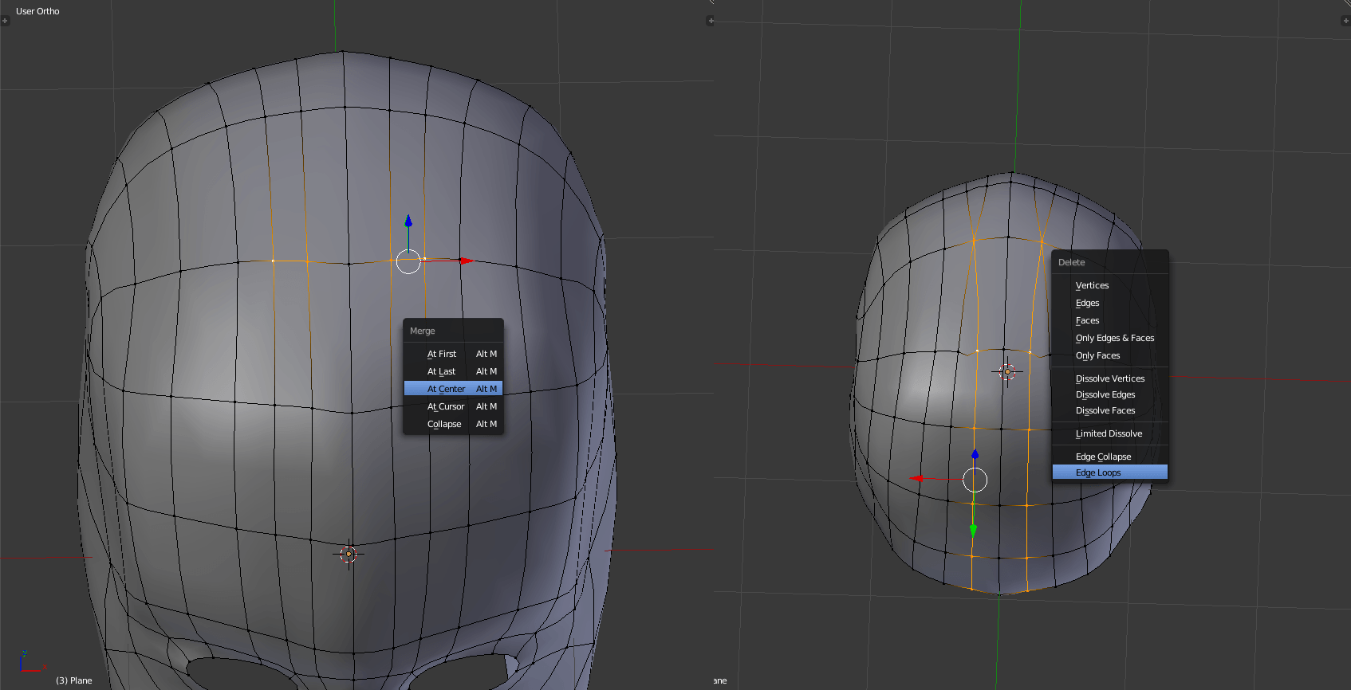
Task: Expand the plus icon between the two viewports
Action: tap(710, 21)
